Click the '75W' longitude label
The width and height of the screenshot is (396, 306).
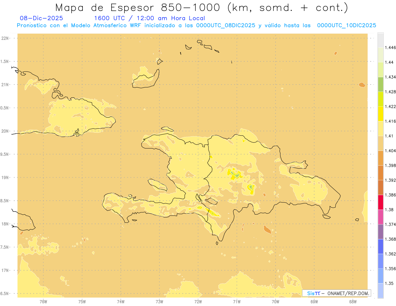tap(82, 302)
